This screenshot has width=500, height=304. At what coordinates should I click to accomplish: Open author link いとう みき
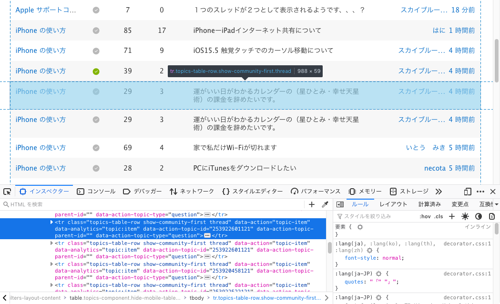425,148
